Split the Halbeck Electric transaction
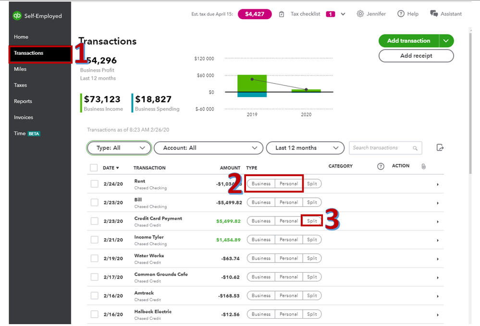 point(312,314)
